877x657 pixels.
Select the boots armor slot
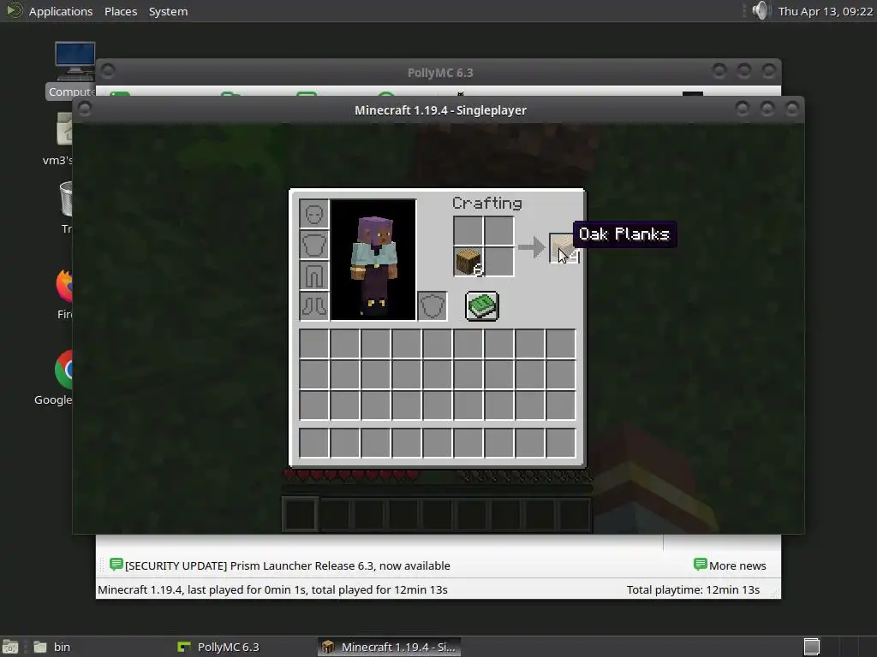(x=313, y=306)
